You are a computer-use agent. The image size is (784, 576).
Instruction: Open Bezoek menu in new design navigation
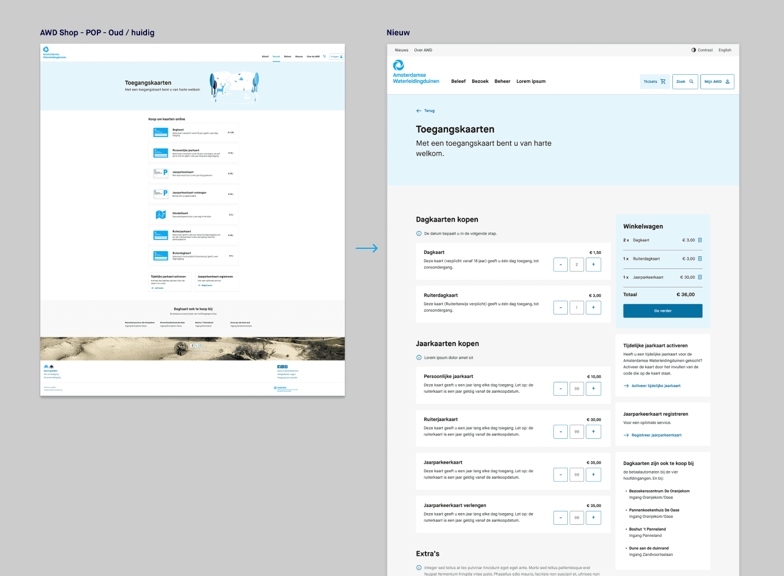[480, 81]
